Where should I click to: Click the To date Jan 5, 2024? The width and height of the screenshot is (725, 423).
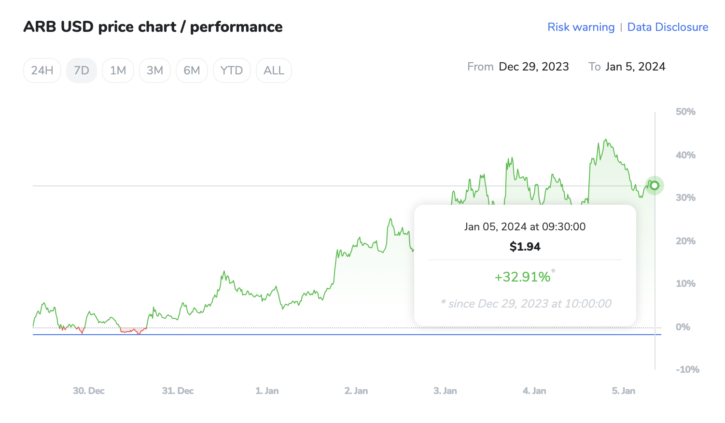point(635,67)
